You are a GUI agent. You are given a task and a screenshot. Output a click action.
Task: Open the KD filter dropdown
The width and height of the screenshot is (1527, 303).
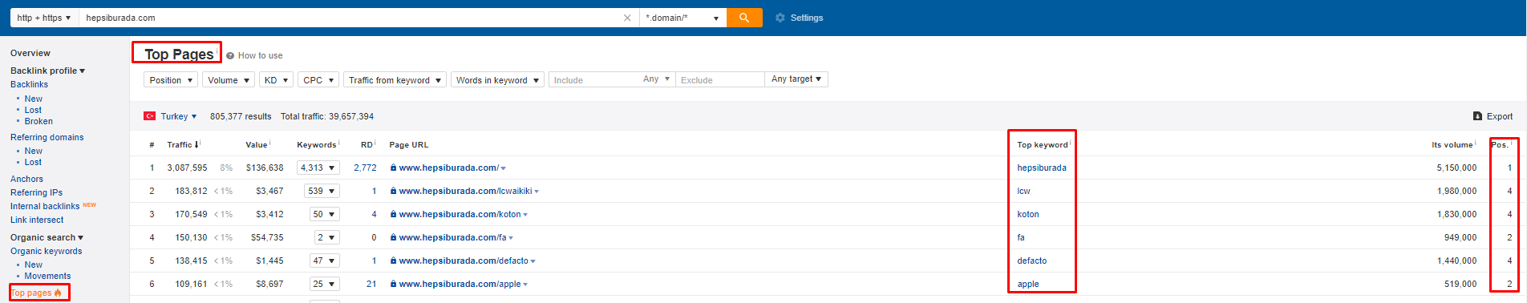(276, 80)
